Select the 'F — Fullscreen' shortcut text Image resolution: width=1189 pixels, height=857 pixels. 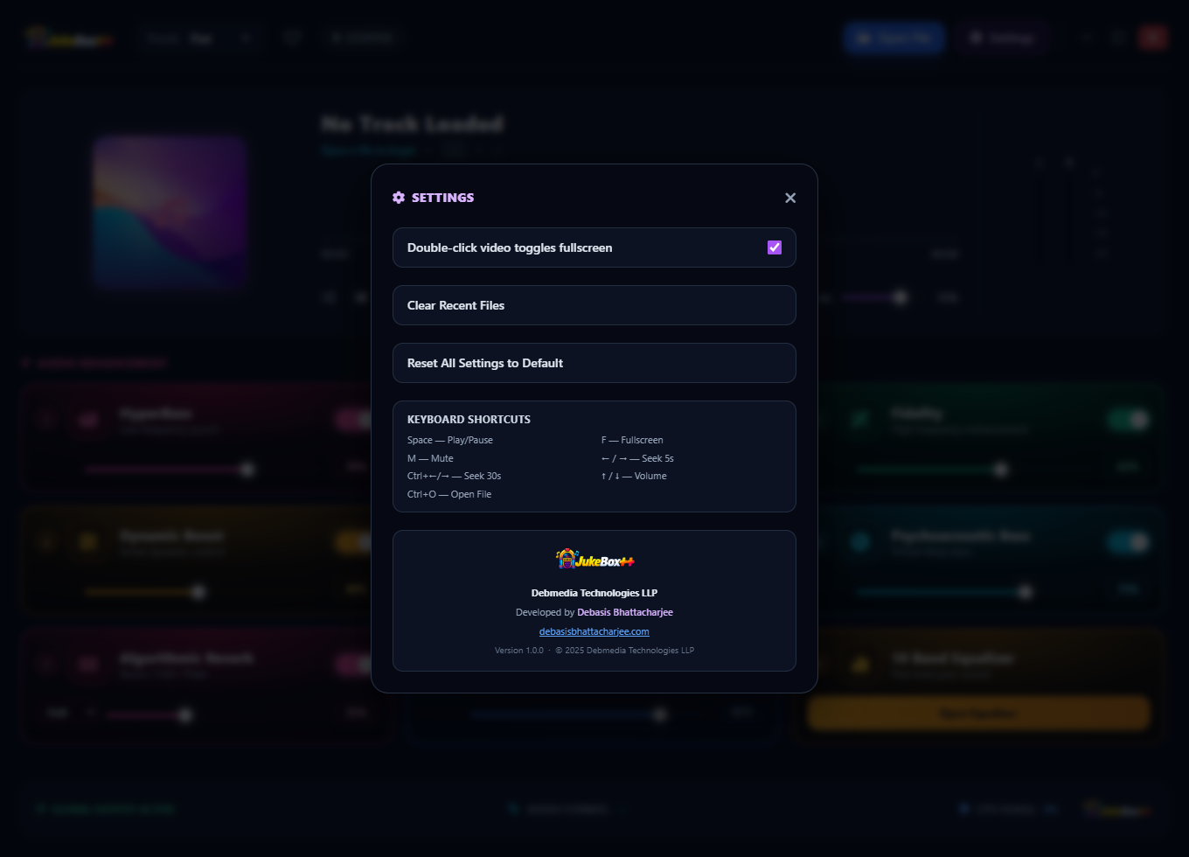pos(632,440)
